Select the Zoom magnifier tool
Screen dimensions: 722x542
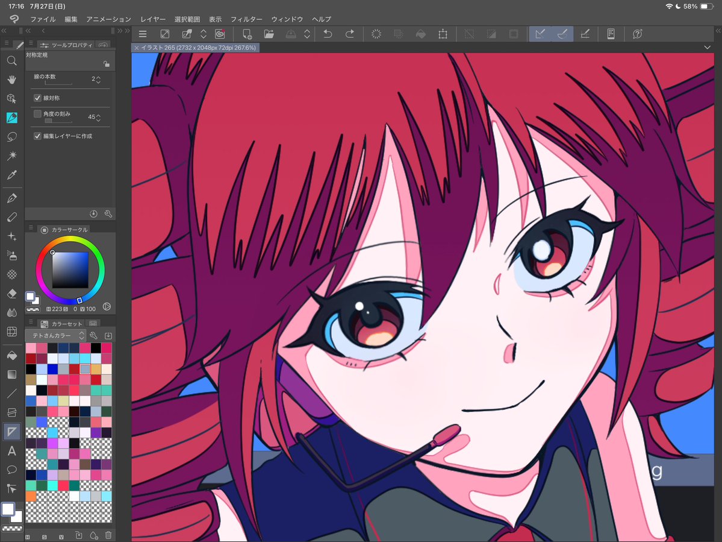click(x=12, y=60)
